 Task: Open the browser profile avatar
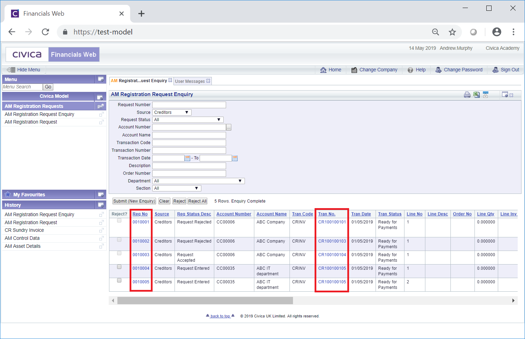point(497,32)
